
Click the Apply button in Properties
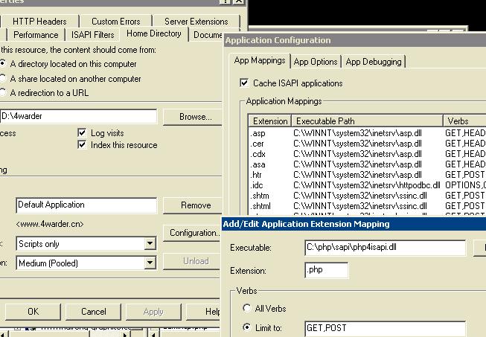[153, 311]
